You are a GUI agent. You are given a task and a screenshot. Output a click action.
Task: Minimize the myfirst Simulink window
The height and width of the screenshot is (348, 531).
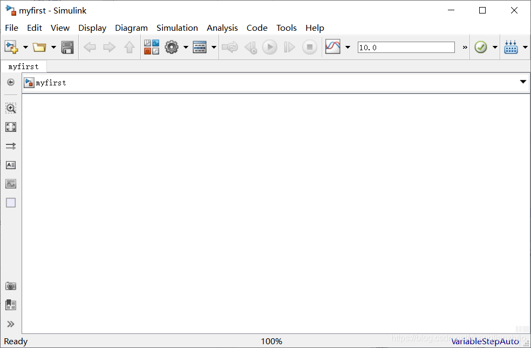pos(451,10)
